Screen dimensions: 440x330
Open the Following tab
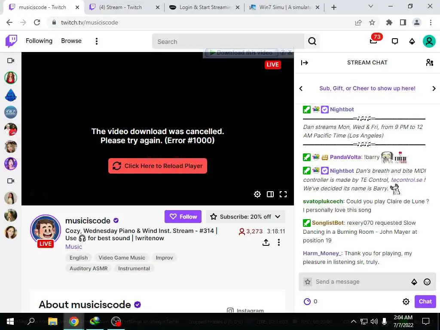click(x=39, y=41)
